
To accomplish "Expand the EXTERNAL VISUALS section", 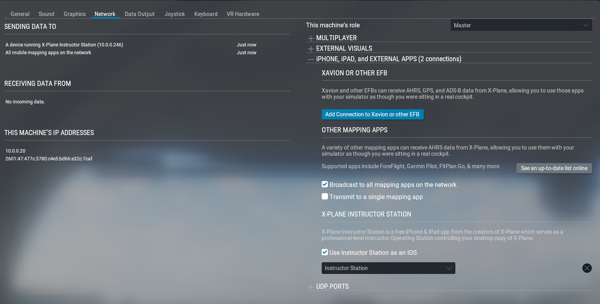I will point(311,49).
